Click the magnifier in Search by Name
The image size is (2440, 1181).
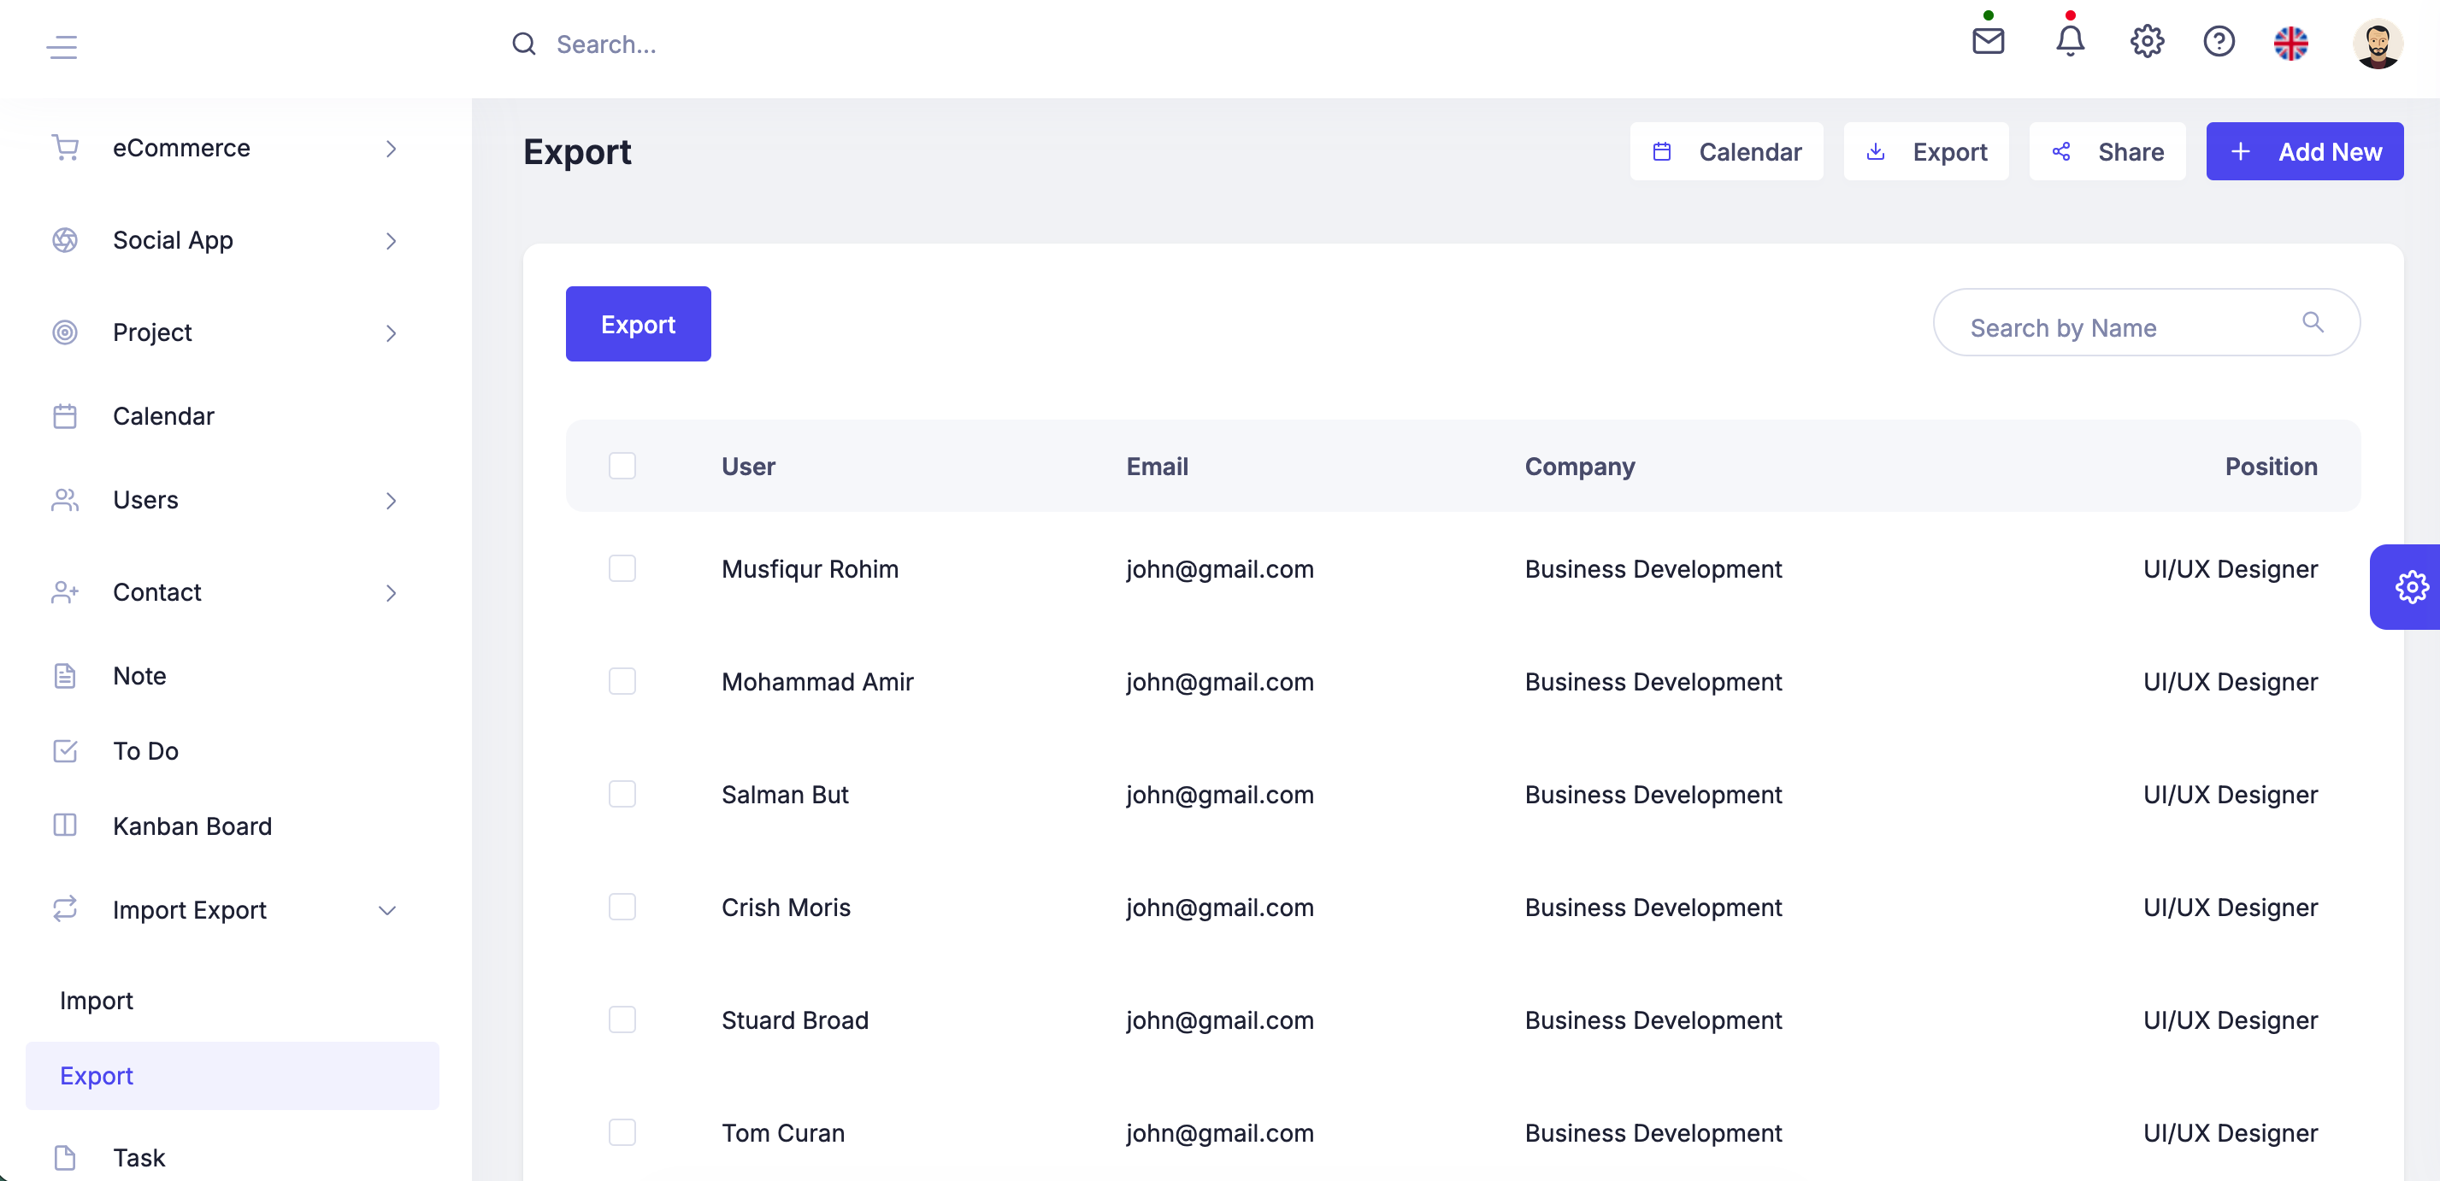click(x=2313, y=323)
